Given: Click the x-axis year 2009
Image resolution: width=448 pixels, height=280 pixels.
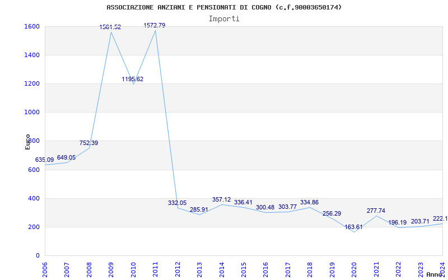Looking at the screenshot, I should click(x=111, y=269).
